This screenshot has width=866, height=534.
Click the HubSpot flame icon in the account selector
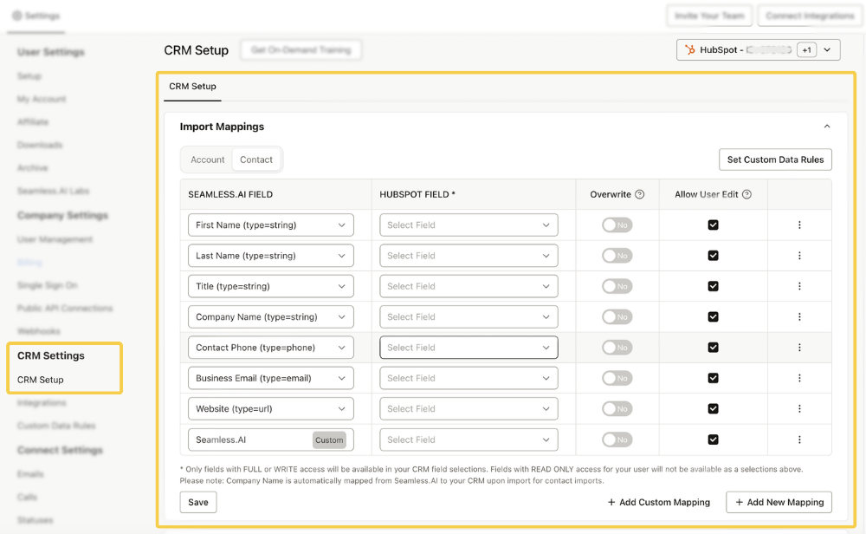coord(690,49)
